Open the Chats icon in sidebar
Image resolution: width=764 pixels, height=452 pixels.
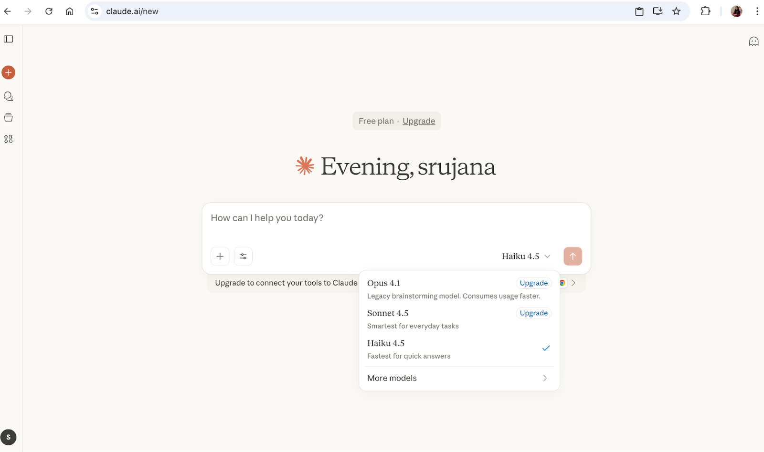coord(9,96)
